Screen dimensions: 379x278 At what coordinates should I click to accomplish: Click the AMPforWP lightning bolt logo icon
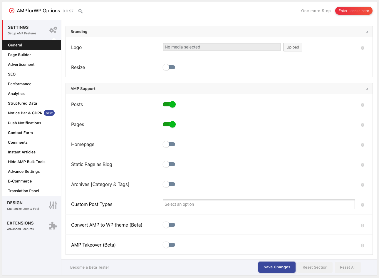pos(11,10)
